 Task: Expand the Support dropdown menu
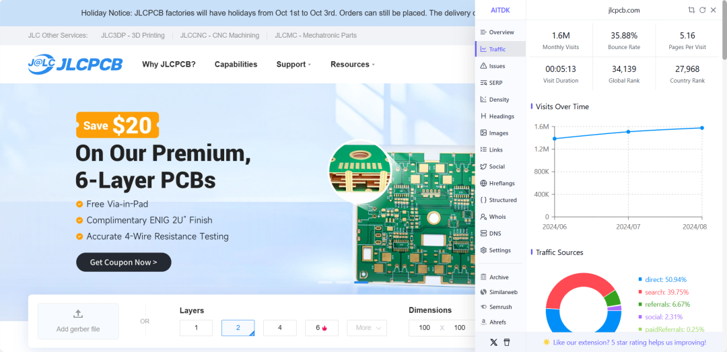tap(293, 64)
